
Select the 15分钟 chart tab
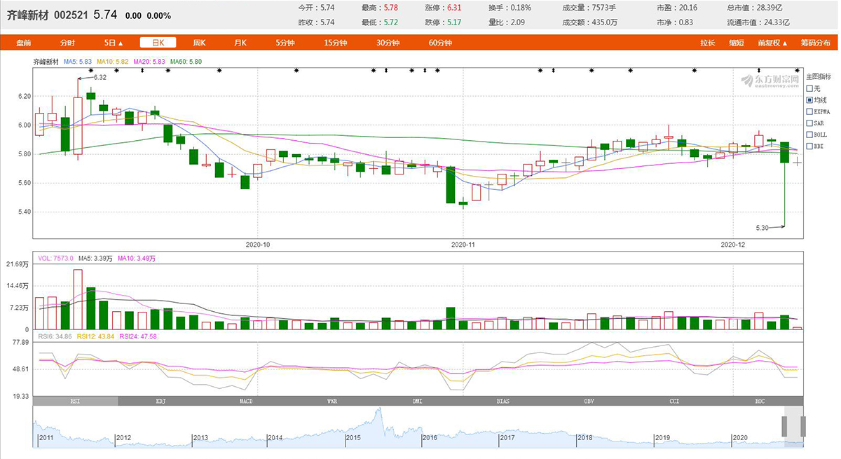tap(336, 43)
